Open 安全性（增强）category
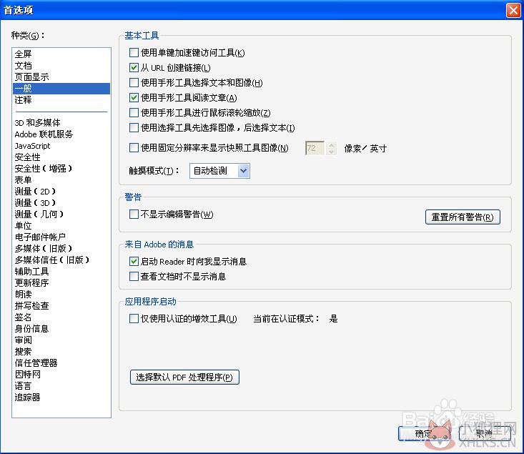The height and width of the screenshot is (454, 524). [61, 169]
